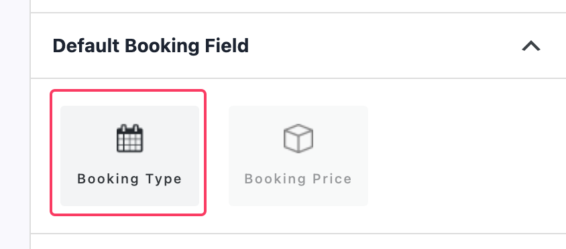Click the "Booking Type" text label
The image size is (566, 249).
click(x=129, y=179)
